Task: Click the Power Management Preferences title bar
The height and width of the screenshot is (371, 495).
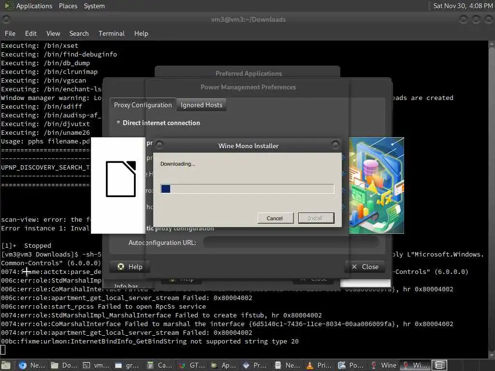Action: (248, 87)
